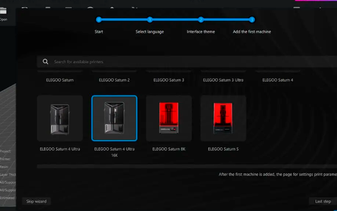Select the ELEGOO Saturn 4 Ultra printer thumbnail
This screenshot has width=337, height=211.
click(x=60, y=118)
